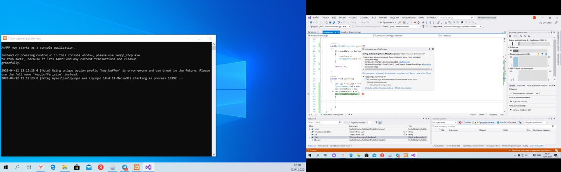Screen dimensions: 561x172
Task: Click the Сводка tab in diagnostics
Action: point(511,85)
